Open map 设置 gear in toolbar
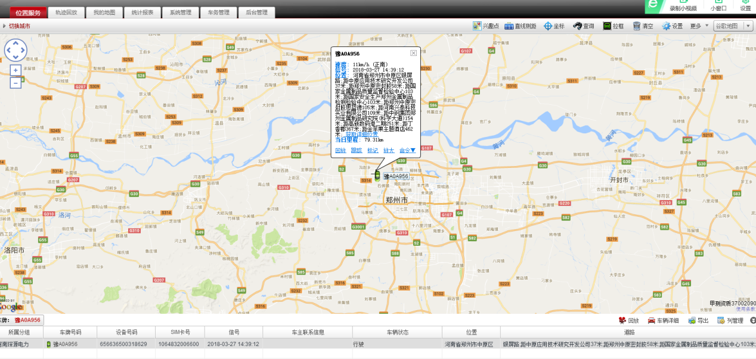Image resolution: width=756 pixels, height=359 pixels. tap(666, 26)
